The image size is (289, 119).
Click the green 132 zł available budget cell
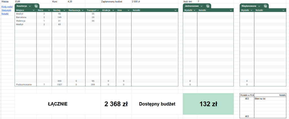click(x=208, y=104)
